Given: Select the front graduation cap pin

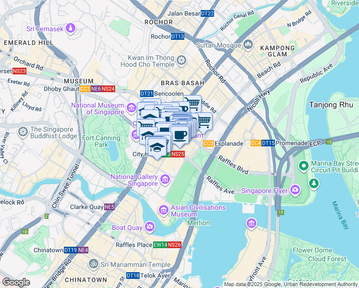Looking at the screenshot, I should click(157, 147).
